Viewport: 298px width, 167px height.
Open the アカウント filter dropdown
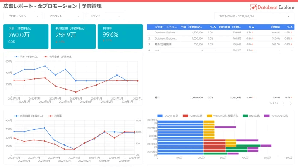pos(64,16)
